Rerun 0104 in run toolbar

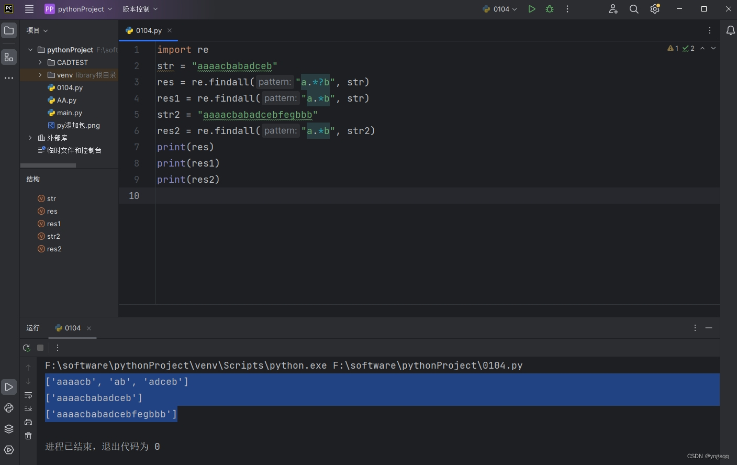[x=27, y=348]
